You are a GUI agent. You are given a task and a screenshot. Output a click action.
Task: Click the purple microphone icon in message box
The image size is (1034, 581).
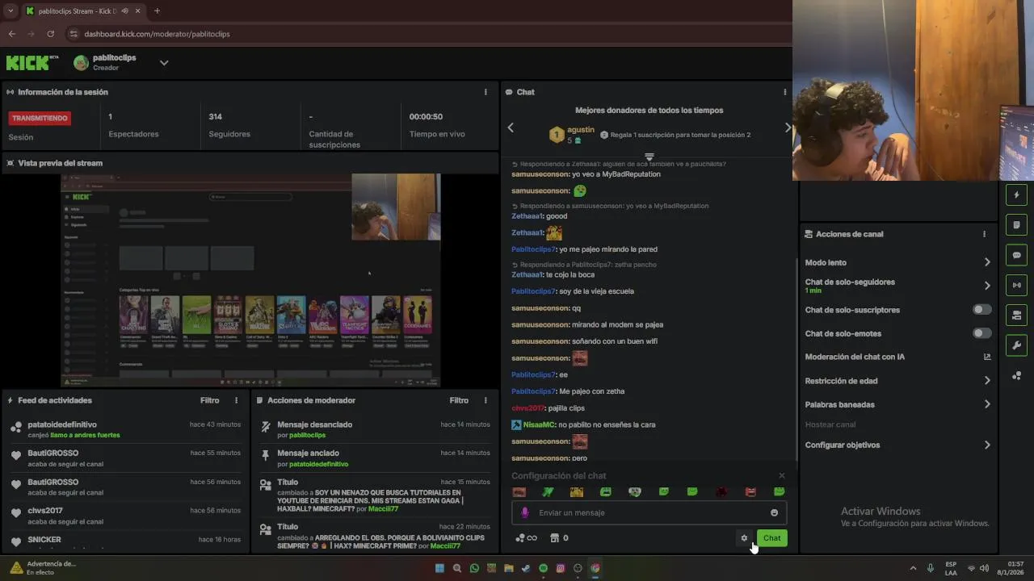(524, 512)
